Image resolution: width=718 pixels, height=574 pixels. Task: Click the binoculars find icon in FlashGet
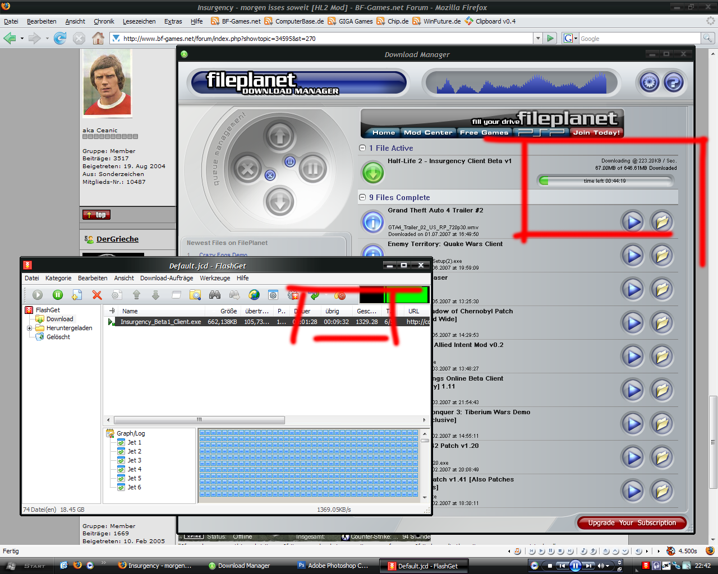[x=215, y=295]
